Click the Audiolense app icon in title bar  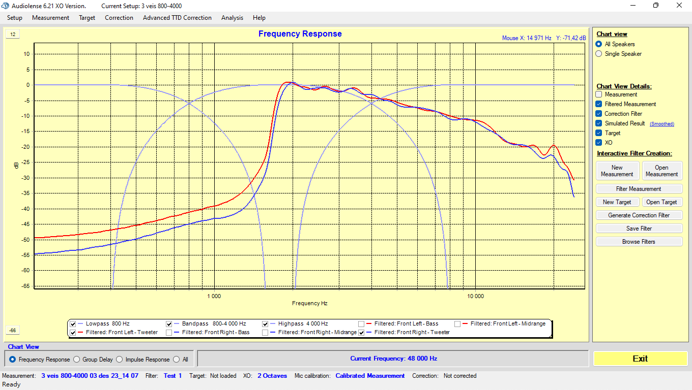pyautogui.click(x=6, y=6)
